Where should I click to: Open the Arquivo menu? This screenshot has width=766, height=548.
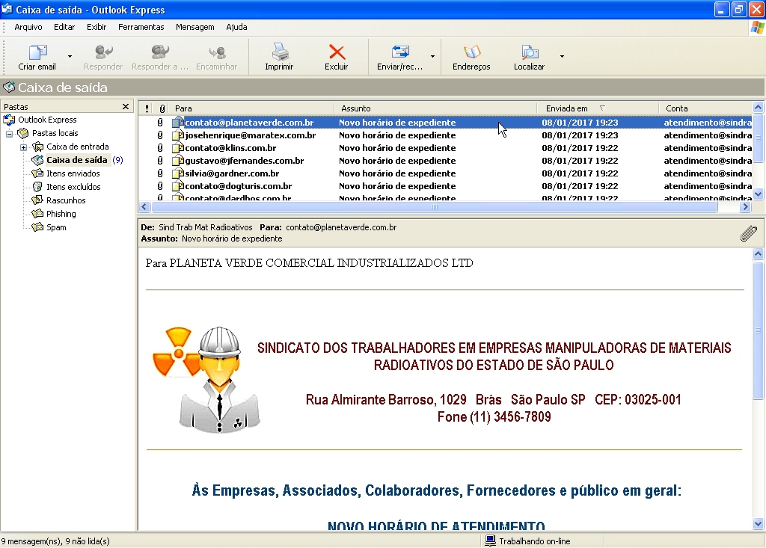[x=28, y=27]
